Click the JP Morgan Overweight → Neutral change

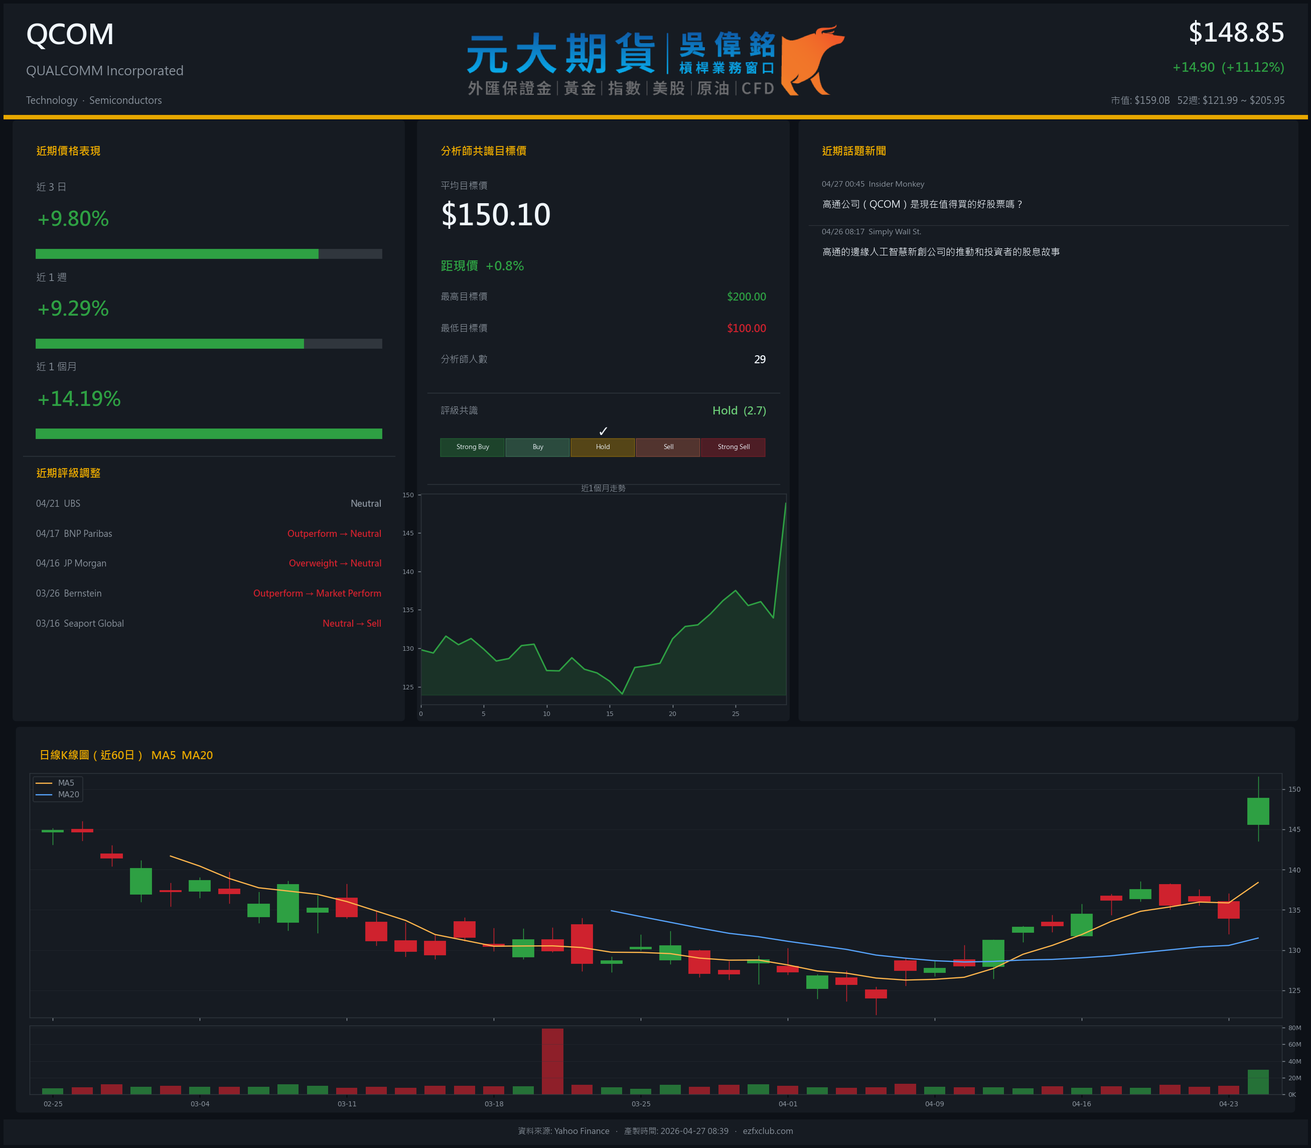(x=335, y=563)
